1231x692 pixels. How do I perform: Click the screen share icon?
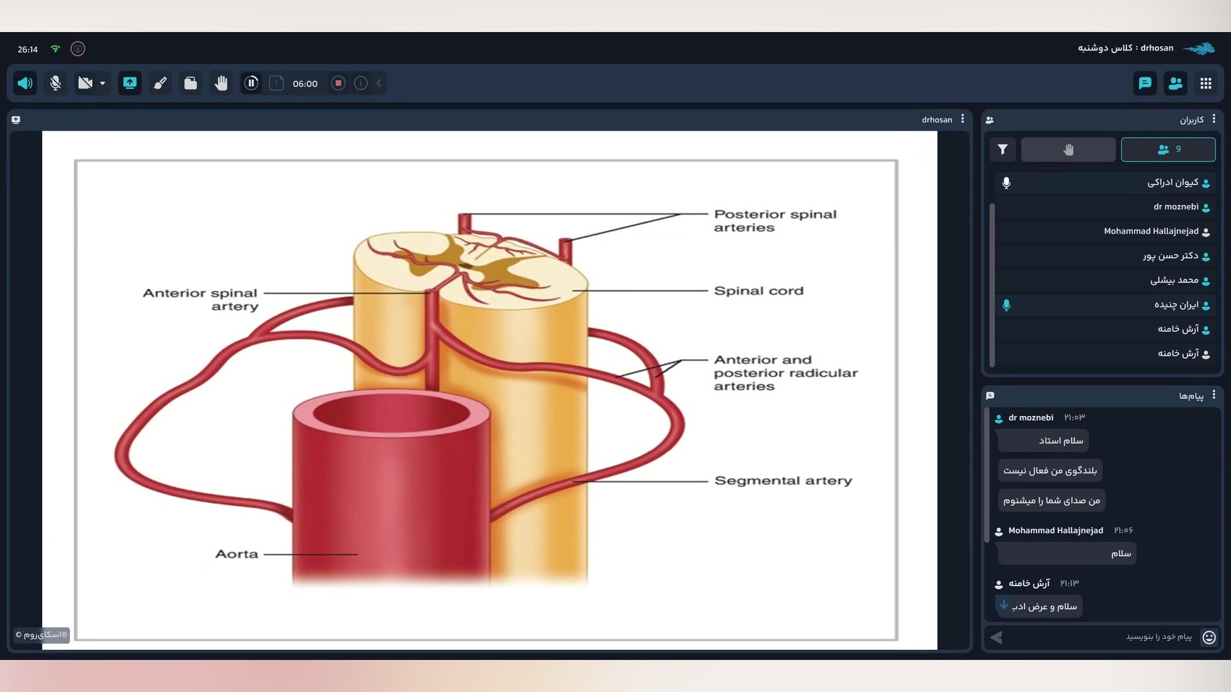pos(130,83)
